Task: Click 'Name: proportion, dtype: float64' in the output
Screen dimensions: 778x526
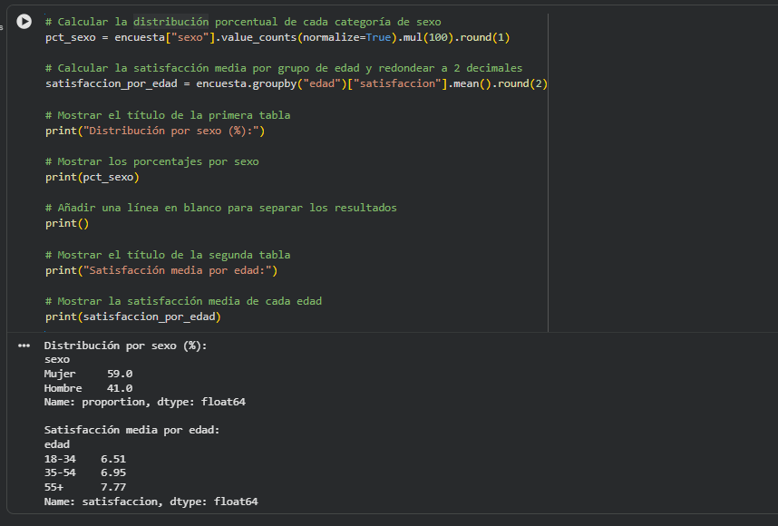Action: [x=145, y=402]
